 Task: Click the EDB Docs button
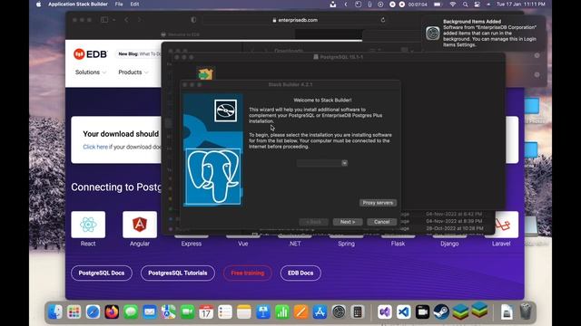[300, 273]
